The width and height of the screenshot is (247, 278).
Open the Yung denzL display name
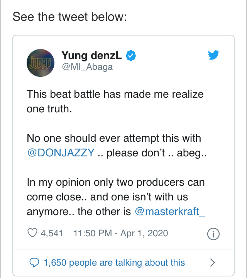(x=92, y=56)
